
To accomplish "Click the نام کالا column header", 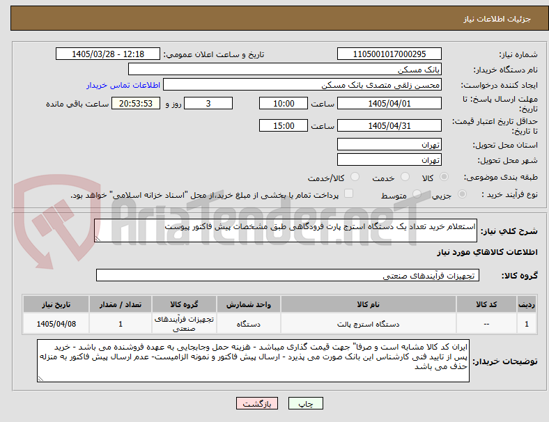I will [x=368, y=304].
